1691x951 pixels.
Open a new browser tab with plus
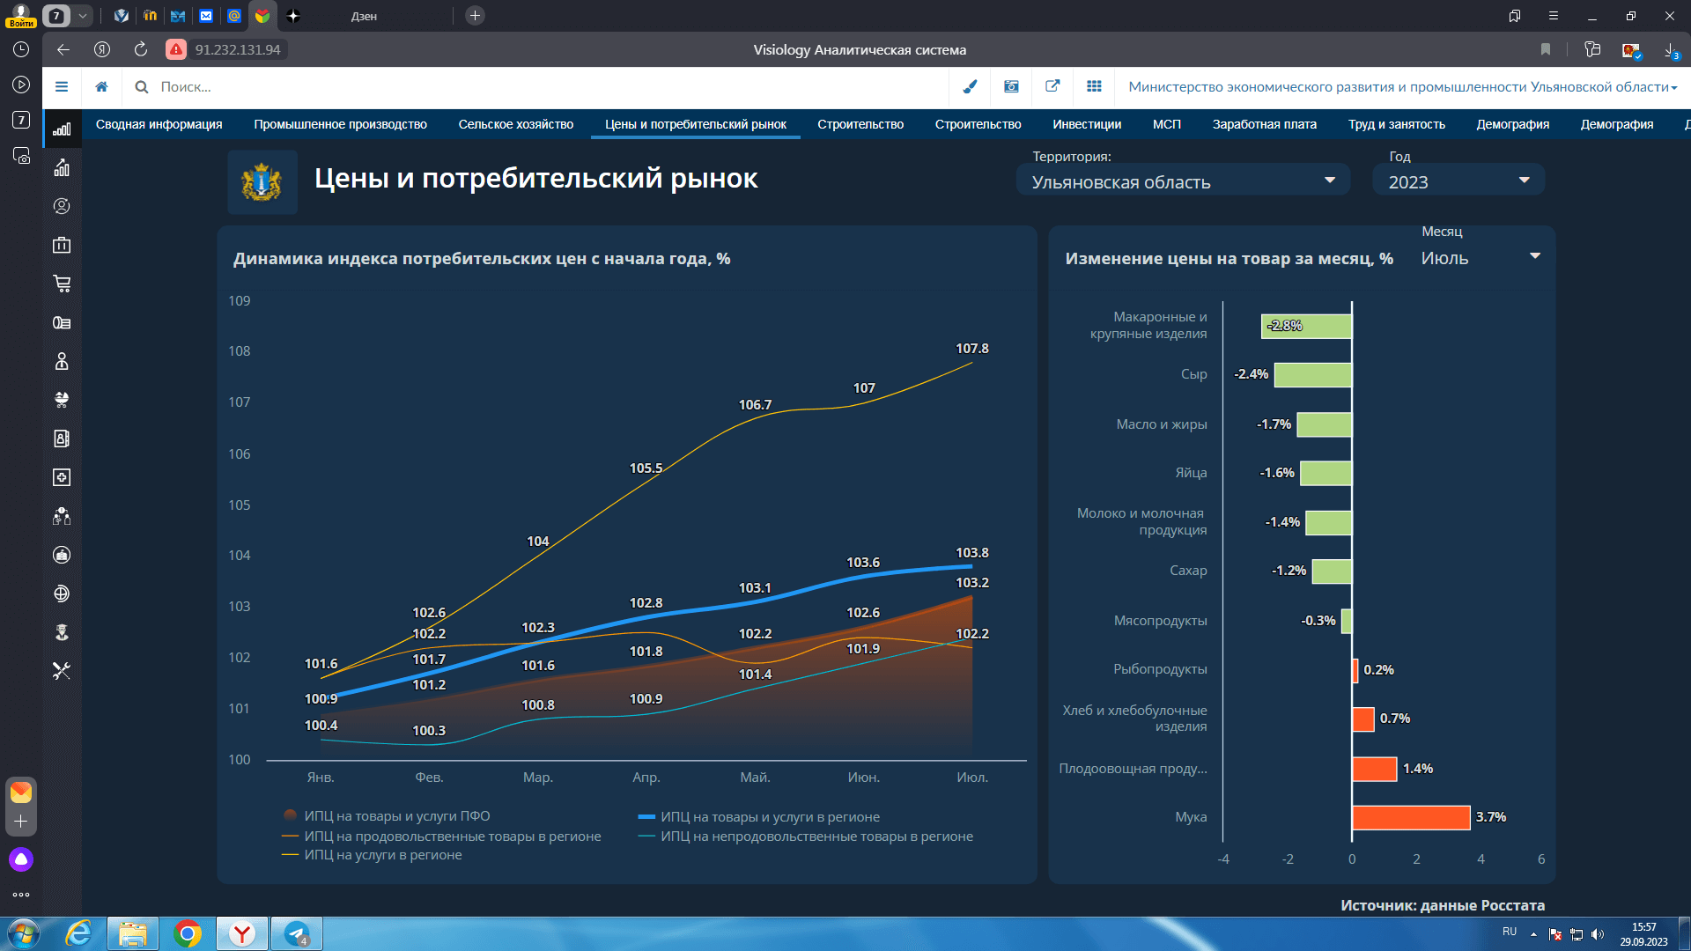point(475,16)
